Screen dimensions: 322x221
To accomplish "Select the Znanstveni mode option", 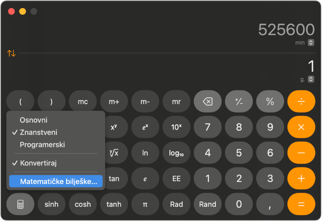I will 38,132.
